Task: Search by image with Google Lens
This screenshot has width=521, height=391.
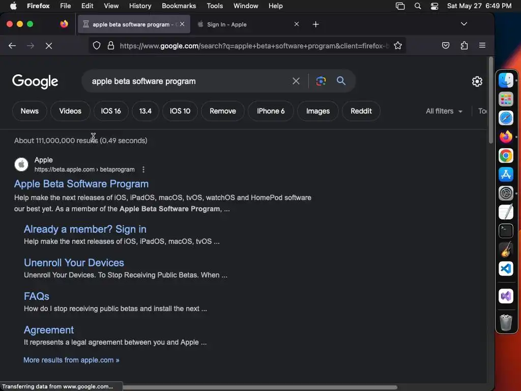Action: [x=321, y=81]
